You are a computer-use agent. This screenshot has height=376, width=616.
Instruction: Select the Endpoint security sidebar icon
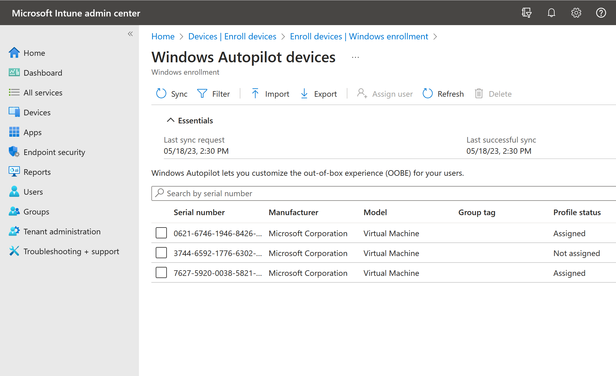coord(14,152)
